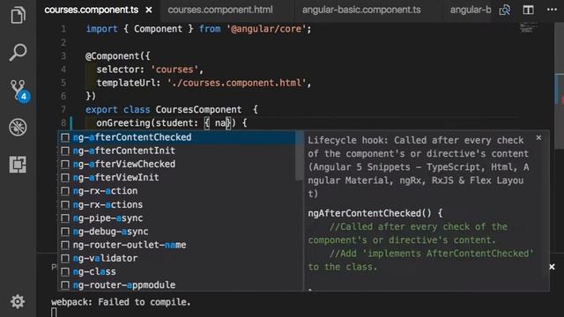Click snippet icon beside ng-validator

65,258
